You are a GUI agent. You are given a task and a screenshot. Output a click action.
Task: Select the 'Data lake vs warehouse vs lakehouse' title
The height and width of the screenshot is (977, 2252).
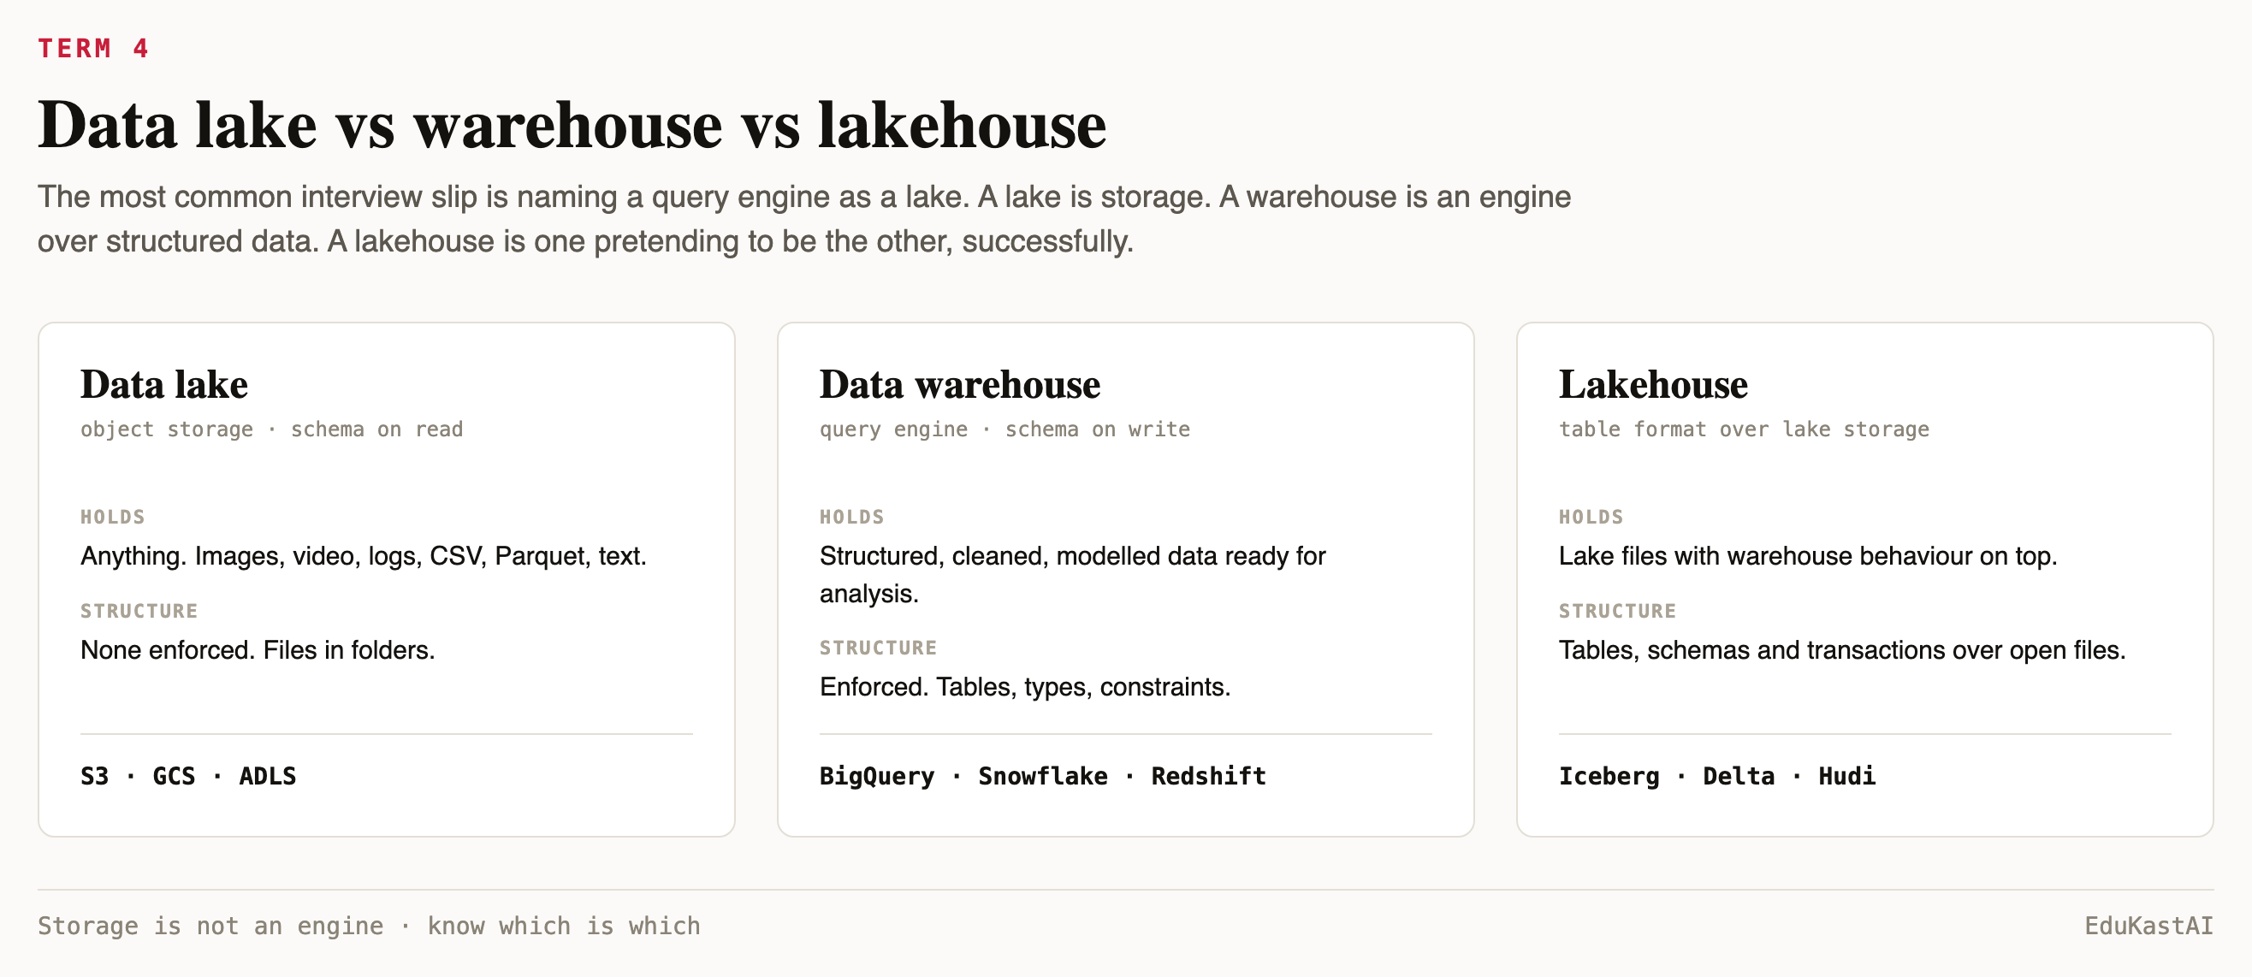(572, 125)
